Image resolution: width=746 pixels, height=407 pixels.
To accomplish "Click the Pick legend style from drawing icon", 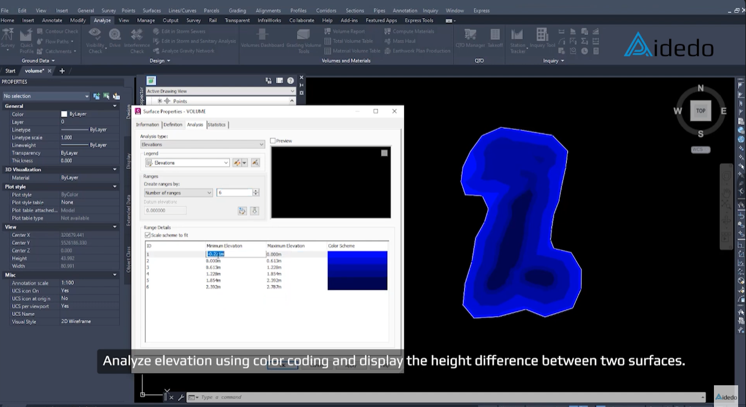I will [x=255, y=162].
